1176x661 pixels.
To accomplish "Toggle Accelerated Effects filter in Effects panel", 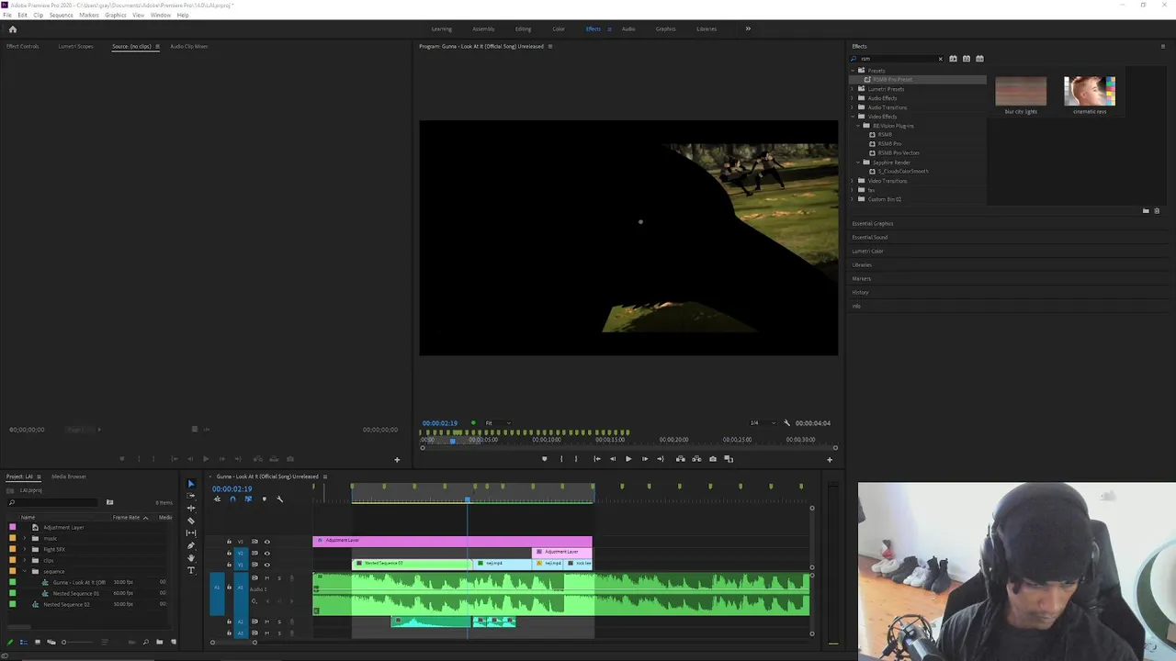I will tap(953, 59).
